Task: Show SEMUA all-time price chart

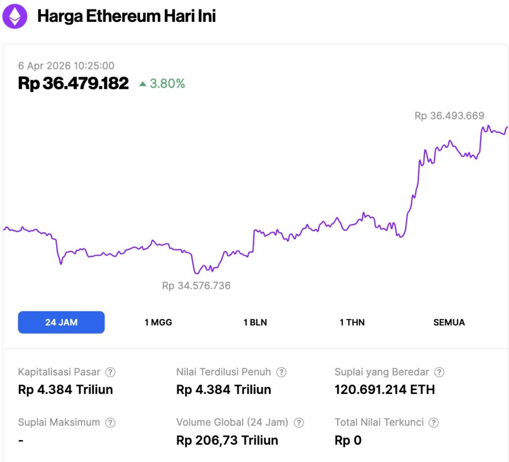Action: [449, 322]
